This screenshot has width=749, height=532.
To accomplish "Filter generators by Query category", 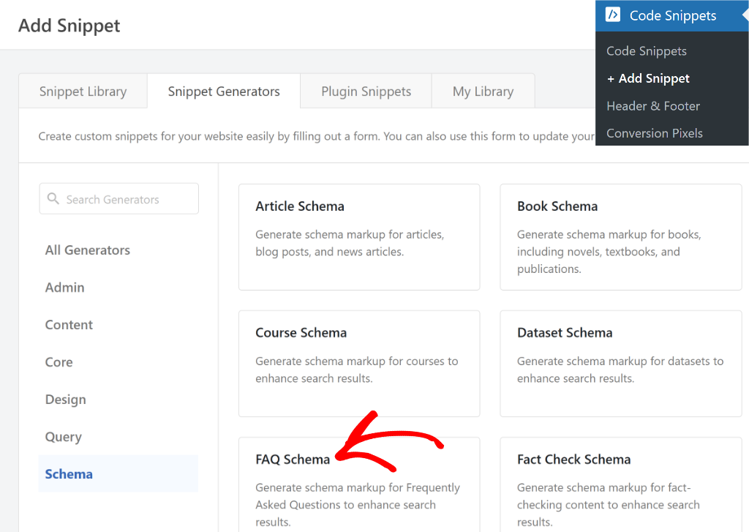I will [x=63, y=437].
